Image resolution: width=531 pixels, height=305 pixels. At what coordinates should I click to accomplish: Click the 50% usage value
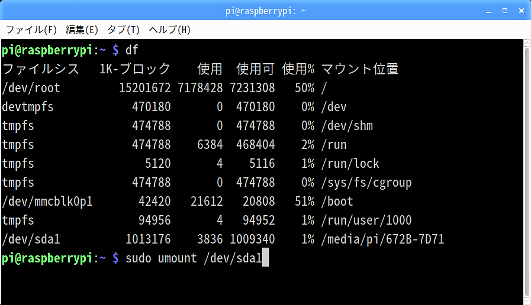tap(304, 88)
